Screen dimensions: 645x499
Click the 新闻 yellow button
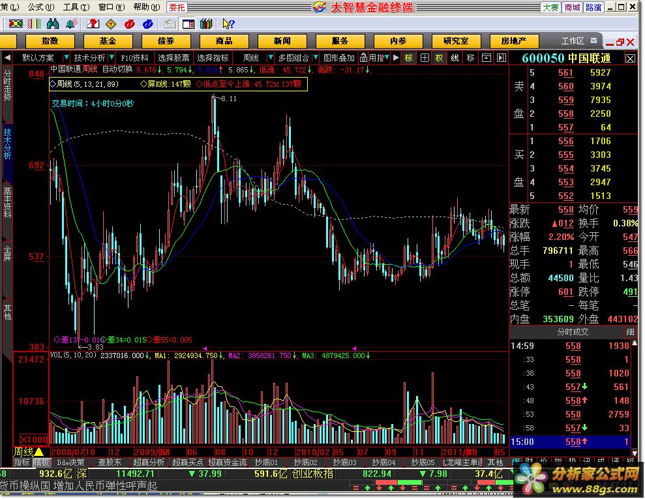click(282, 40)
